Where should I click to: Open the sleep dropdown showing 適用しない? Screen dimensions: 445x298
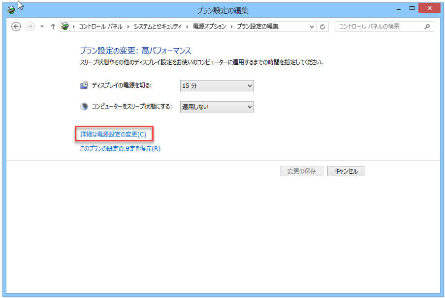[x=217, y=107]
